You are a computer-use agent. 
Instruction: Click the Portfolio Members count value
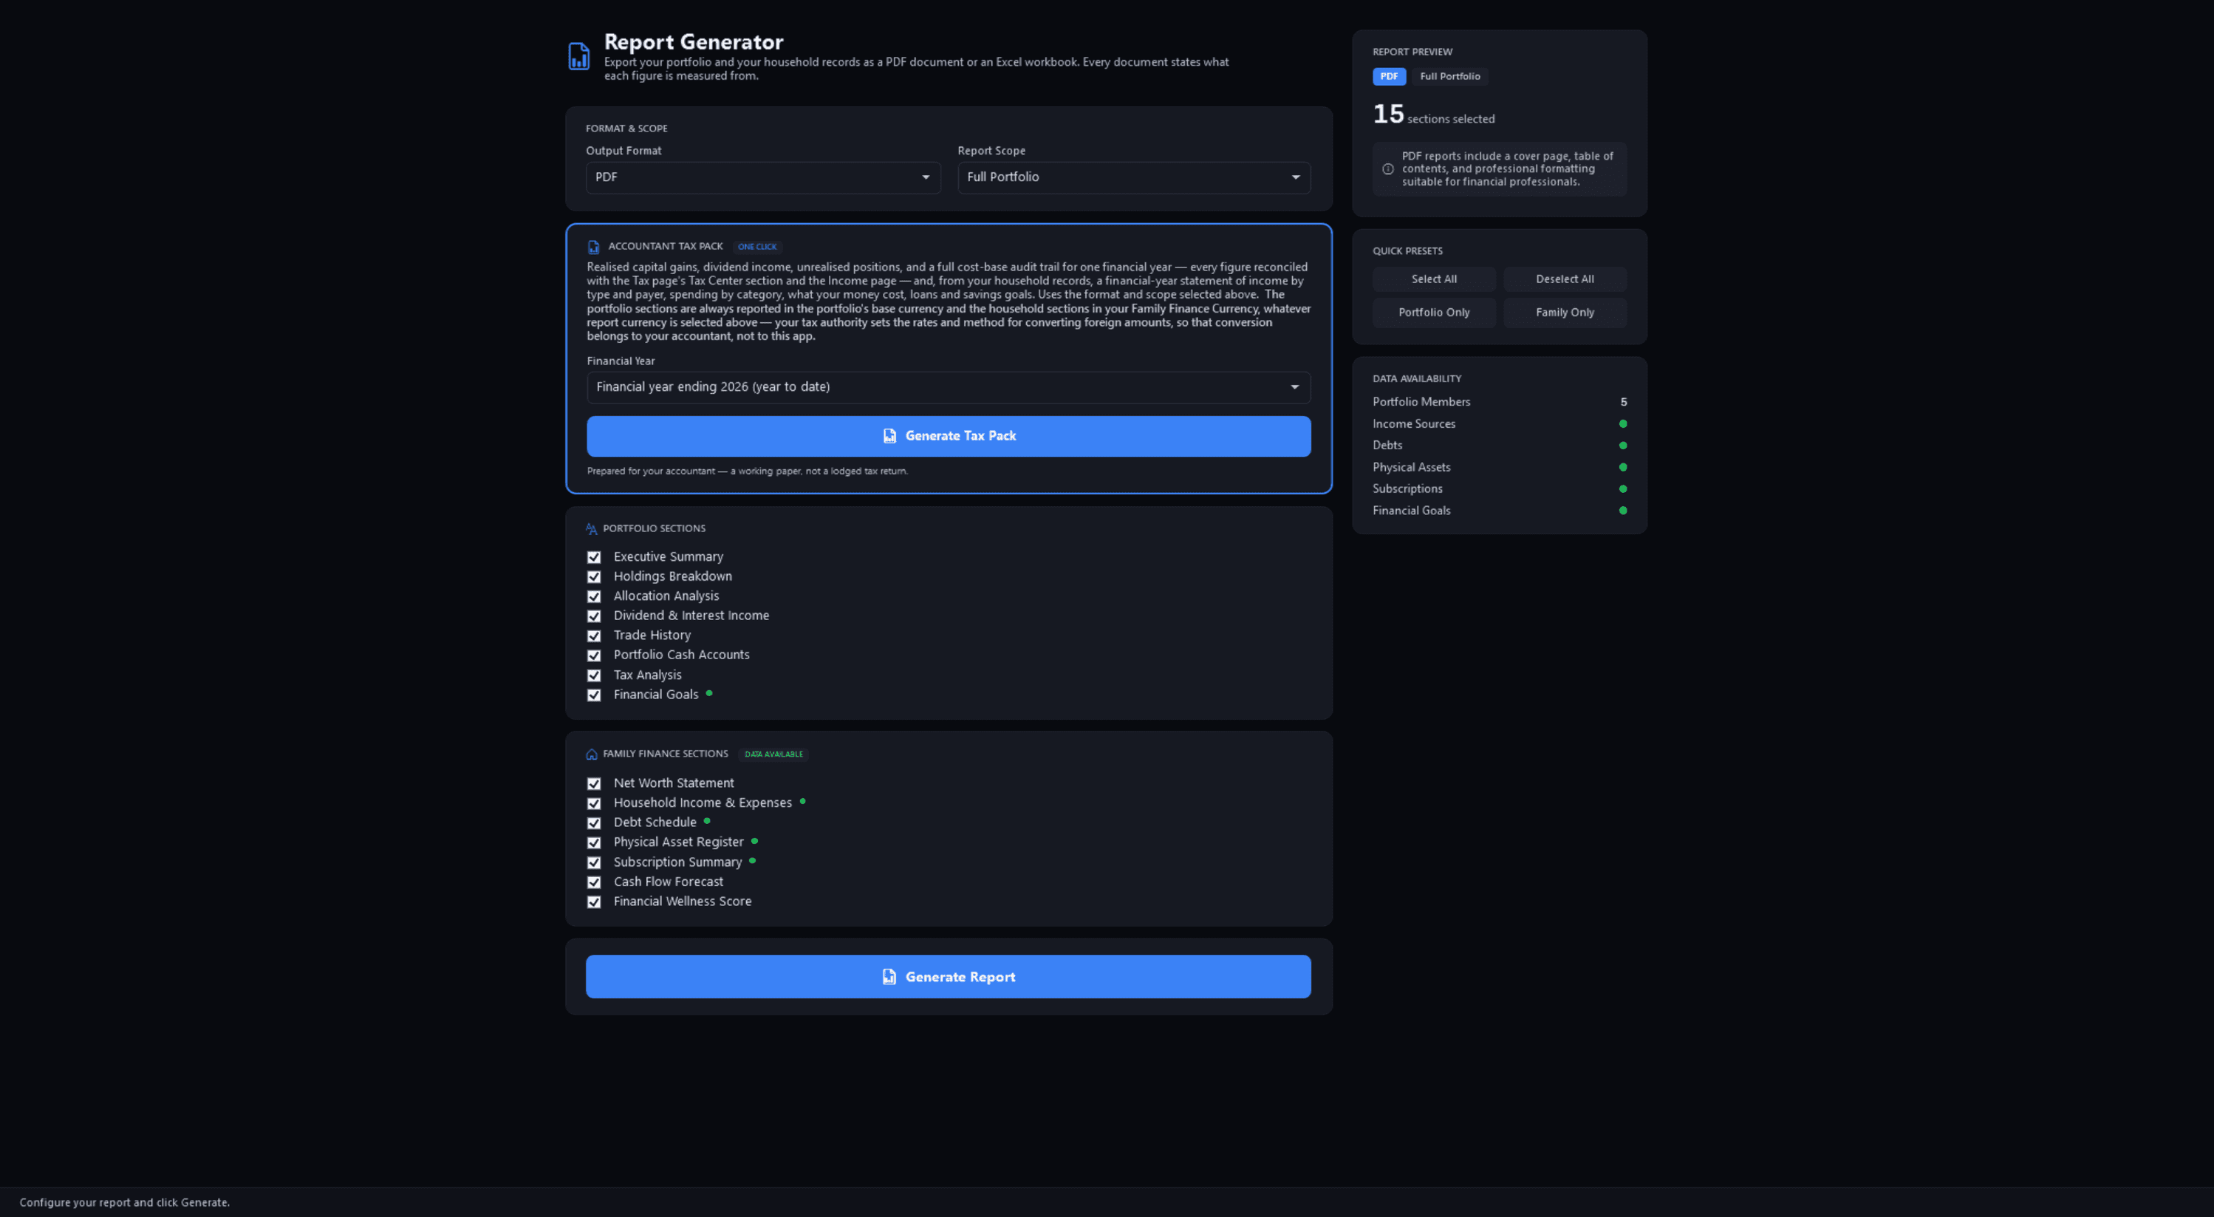pyautogui.click(x=1623, y=402)
